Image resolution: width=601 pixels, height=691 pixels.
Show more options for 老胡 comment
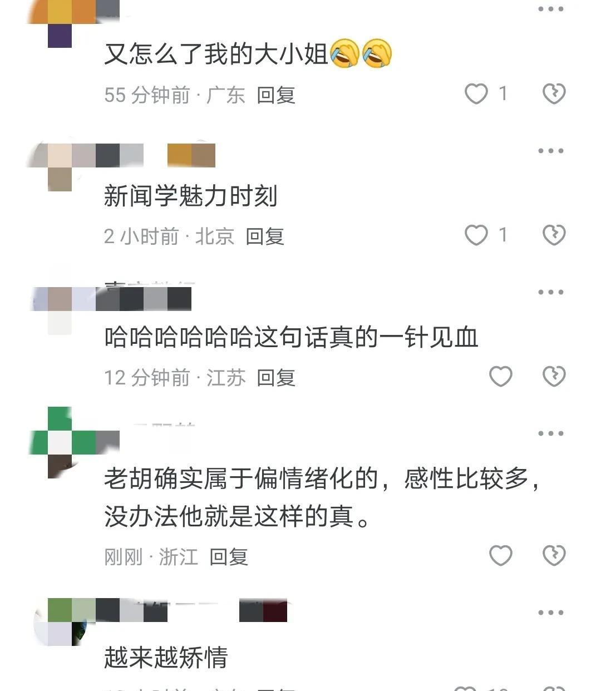[x=551, y=433]
